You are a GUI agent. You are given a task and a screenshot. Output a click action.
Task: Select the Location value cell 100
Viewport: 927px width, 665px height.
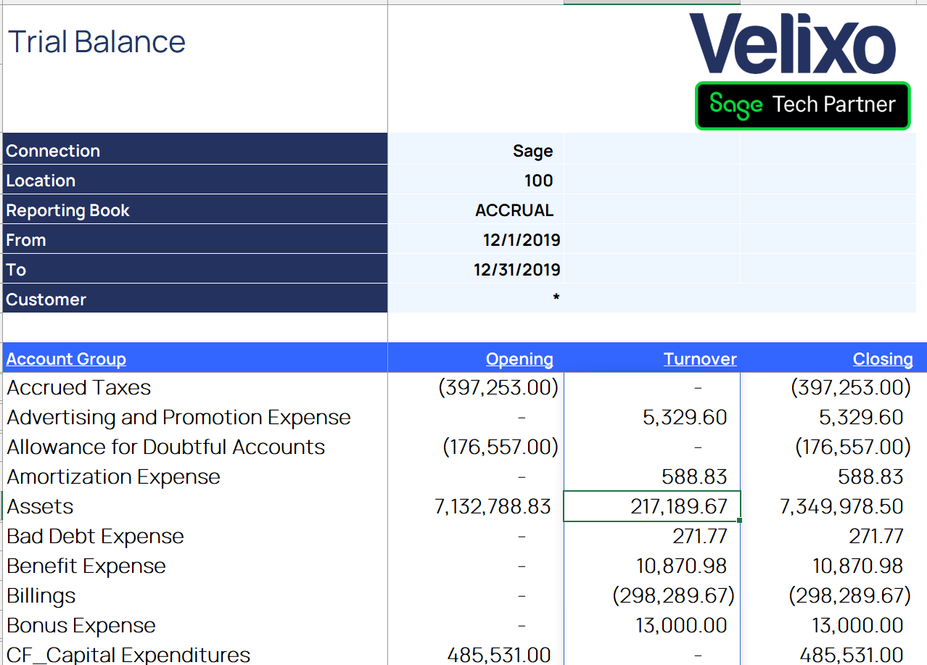[476, 181]
